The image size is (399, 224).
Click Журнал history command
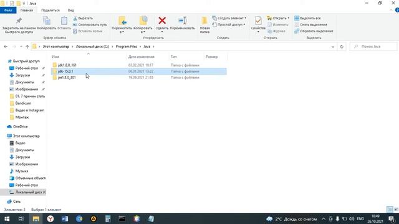pos(276,31)
